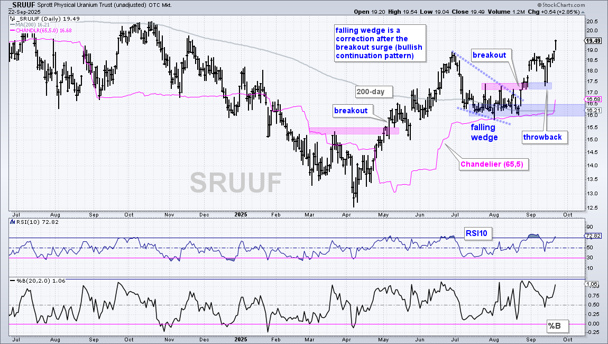Click the 200-day annotation label
Screen dimensions: 608x344
point(374,92)
